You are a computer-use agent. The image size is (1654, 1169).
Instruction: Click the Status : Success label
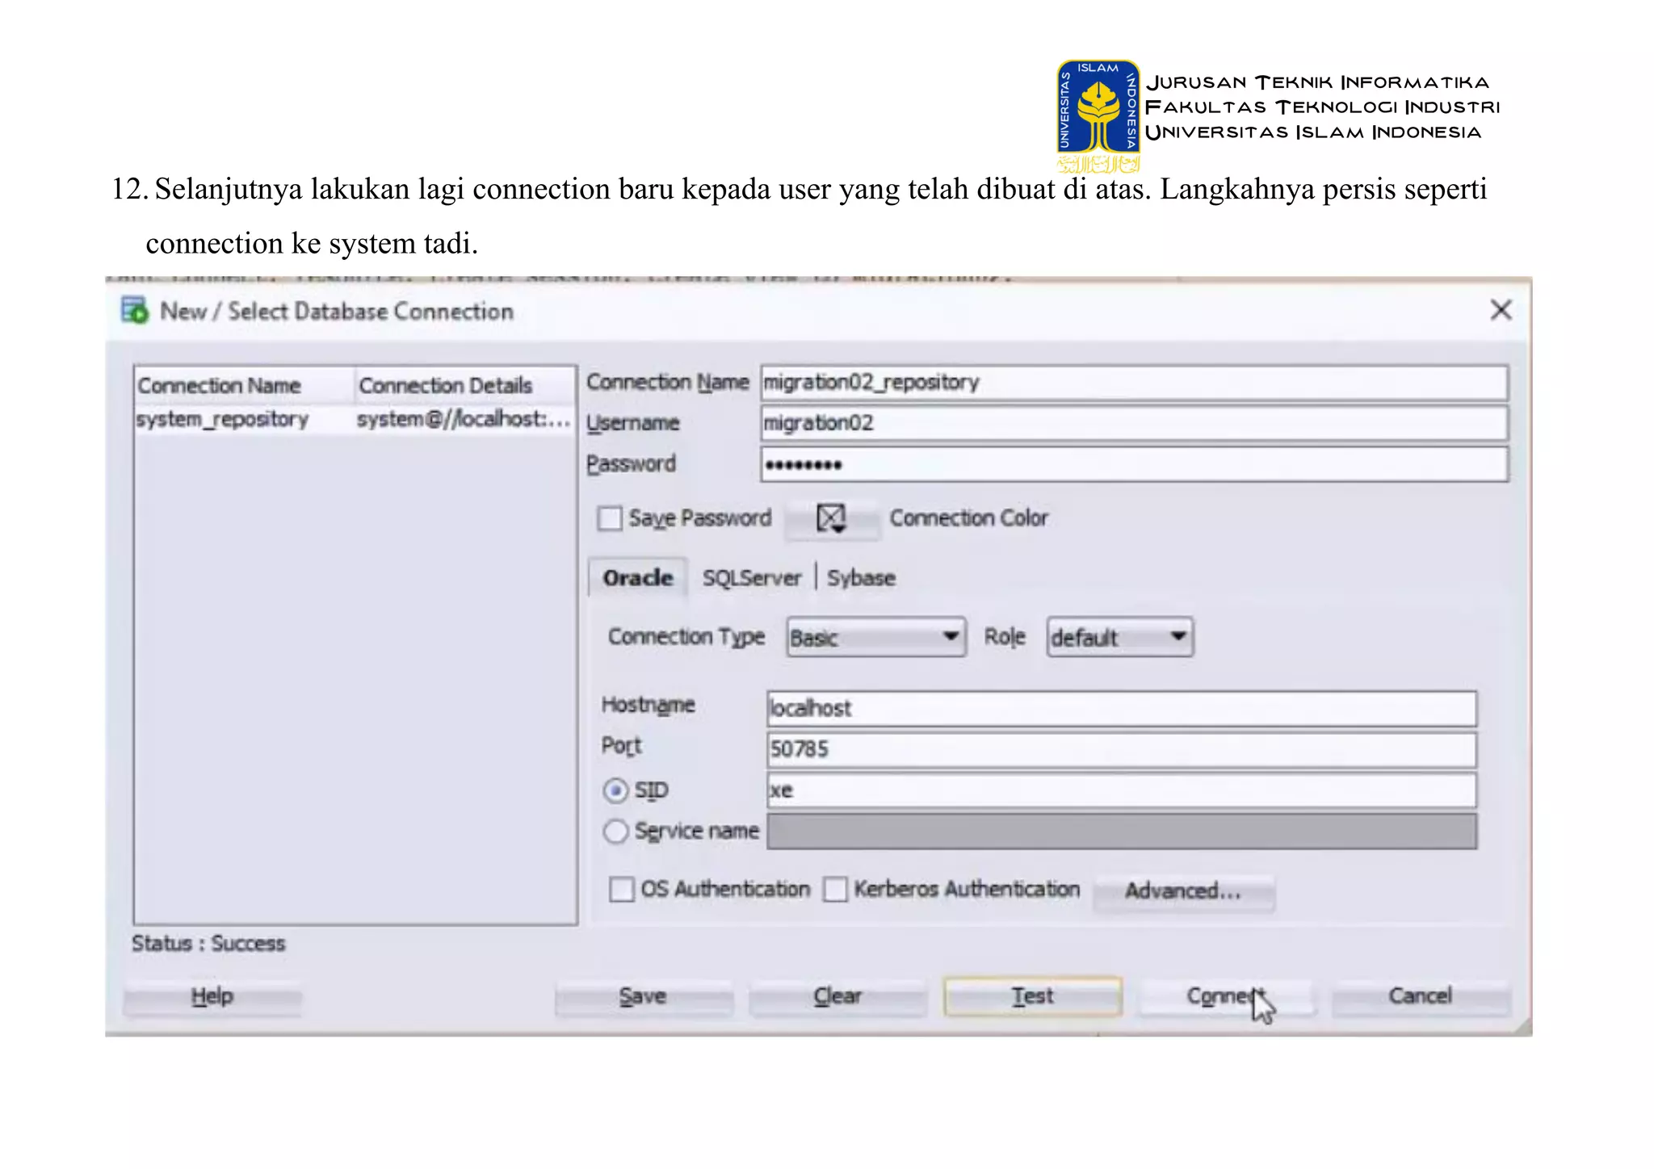tap(208, 944)
